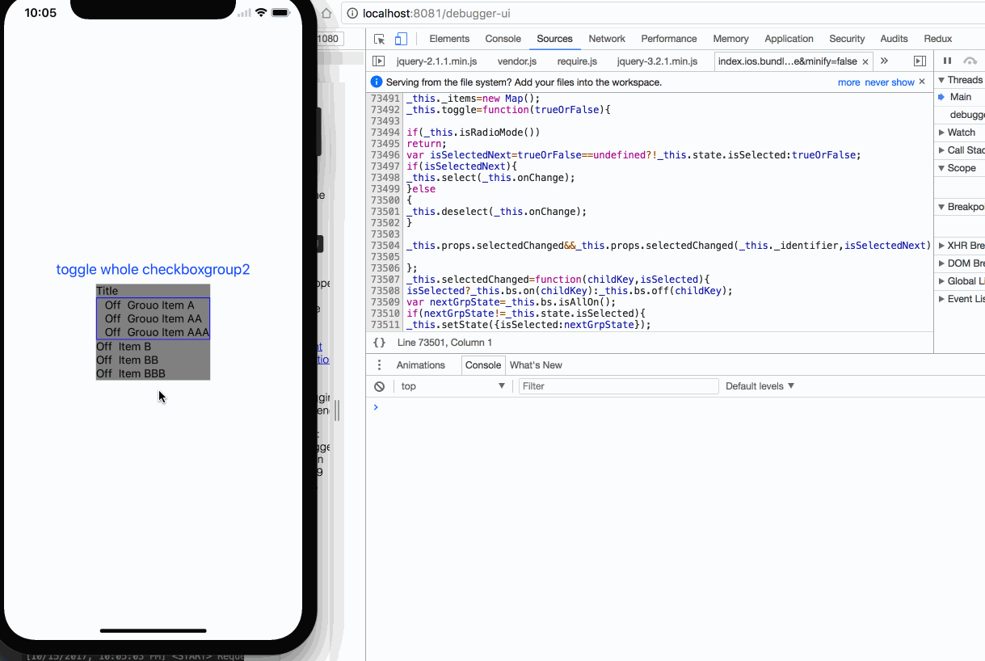
Task: Expand Event Listener Breakpoints section
Action: [x=960, y=299]
